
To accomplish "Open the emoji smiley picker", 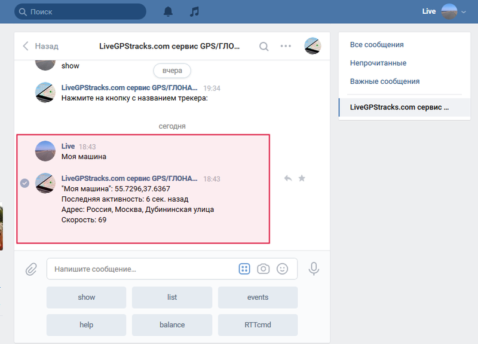I will 283,269.
